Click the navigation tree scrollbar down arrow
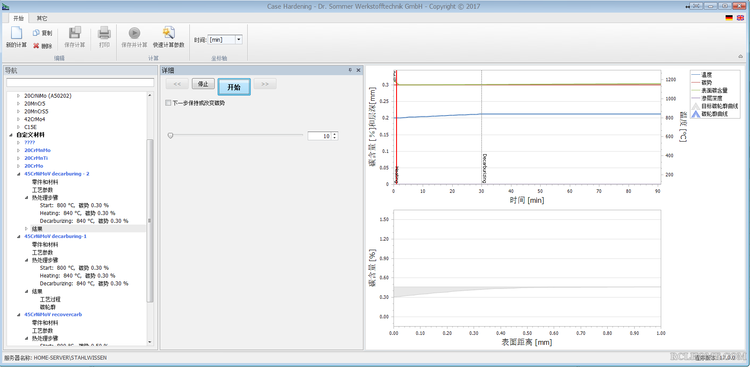 pos(150,342)
